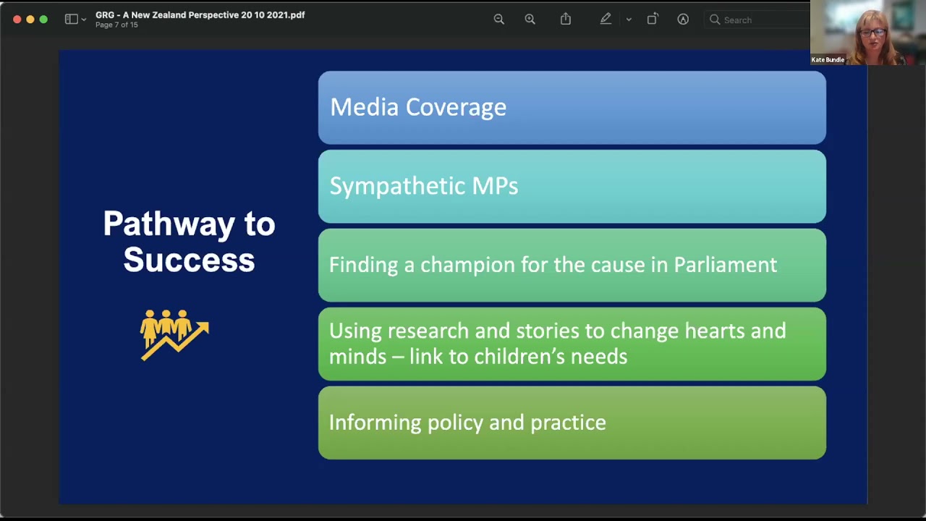Click 'Finding a champion for the cause' box
The width and height of the screenshot is (926, 521).
[x=572, y=265]
